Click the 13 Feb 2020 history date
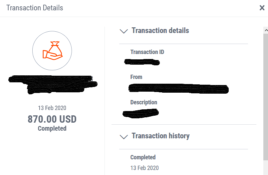The width and height of the screenshot is (268, 175). click(144, 168)
